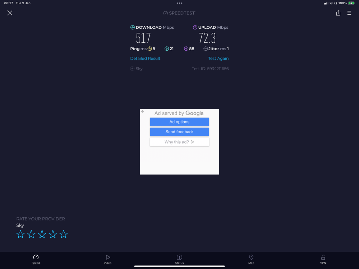Switch to the Video tab
Viewport: 359px width, 269px height.
pos(107,259)
